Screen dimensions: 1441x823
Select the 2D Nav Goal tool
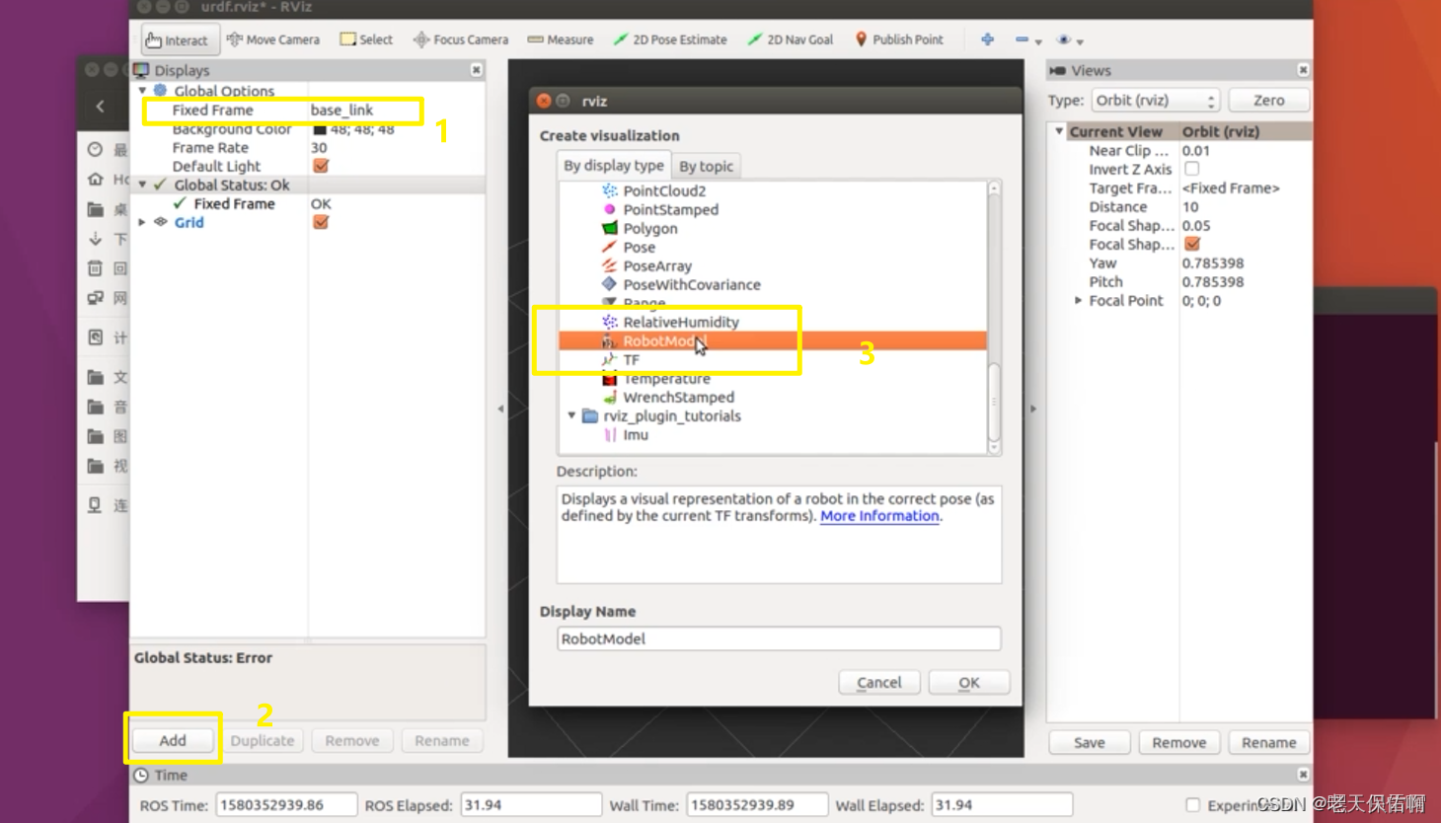click(x=791, y=39)
